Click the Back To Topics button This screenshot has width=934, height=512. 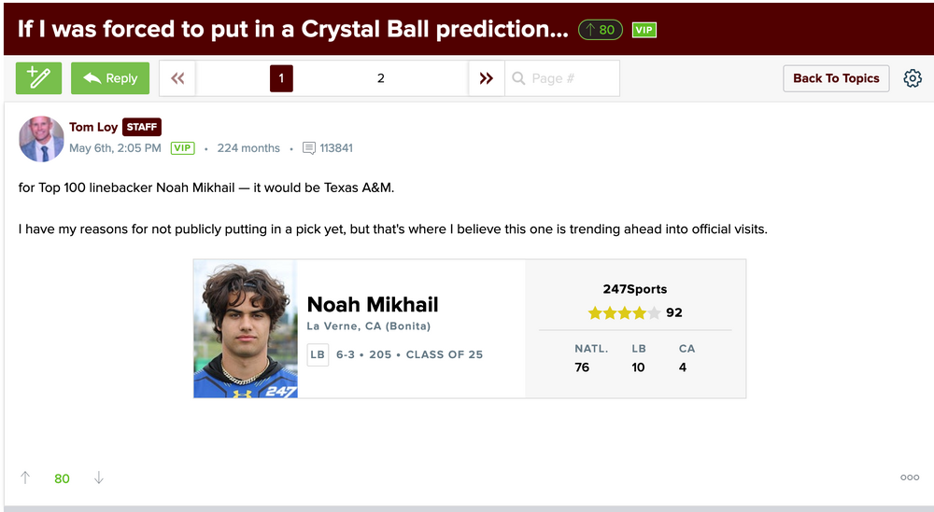[836, 78]
